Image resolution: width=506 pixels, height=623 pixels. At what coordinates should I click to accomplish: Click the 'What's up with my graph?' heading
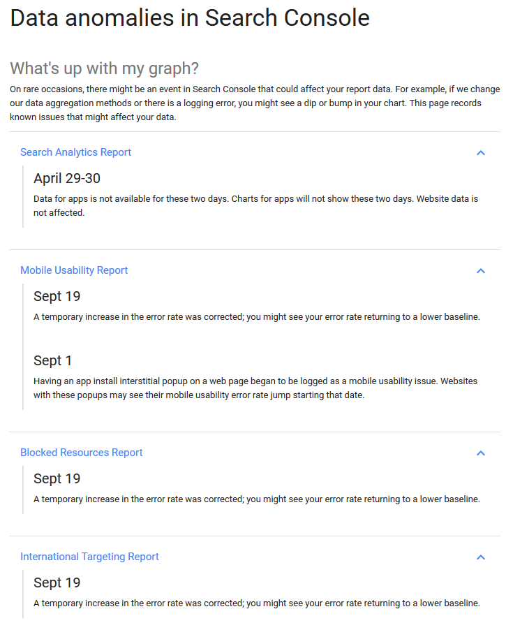tap(105, 68)
